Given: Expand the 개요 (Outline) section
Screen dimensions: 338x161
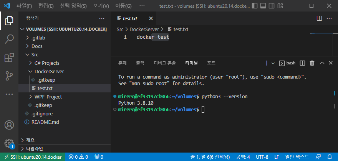Looking at the screenshot, I should (65, 140).
